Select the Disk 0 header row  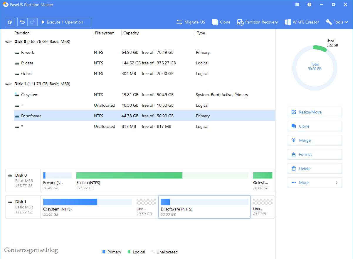click(x=140, y=42)
